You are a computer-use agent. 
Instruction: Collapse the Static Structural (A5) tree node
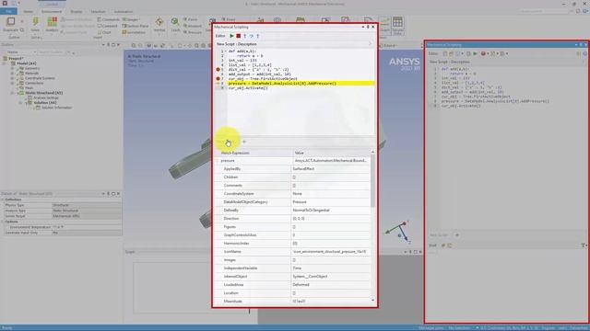(x=12, y=93)
